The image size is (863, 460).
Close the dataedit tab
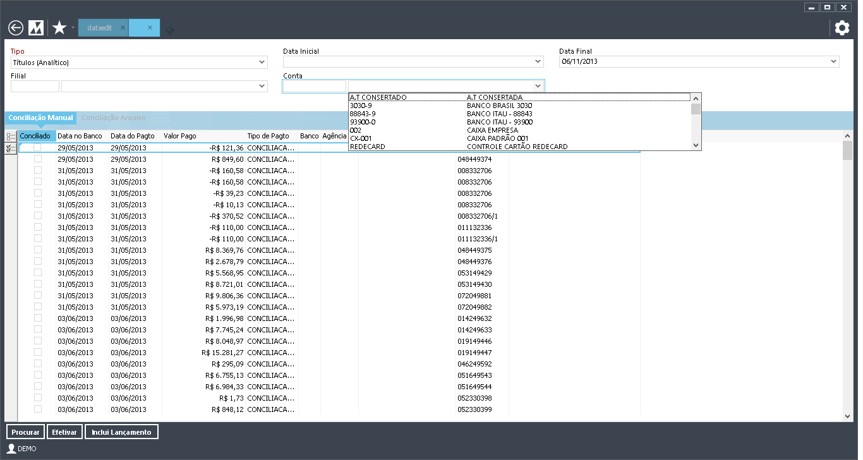(x=123, y=28)
